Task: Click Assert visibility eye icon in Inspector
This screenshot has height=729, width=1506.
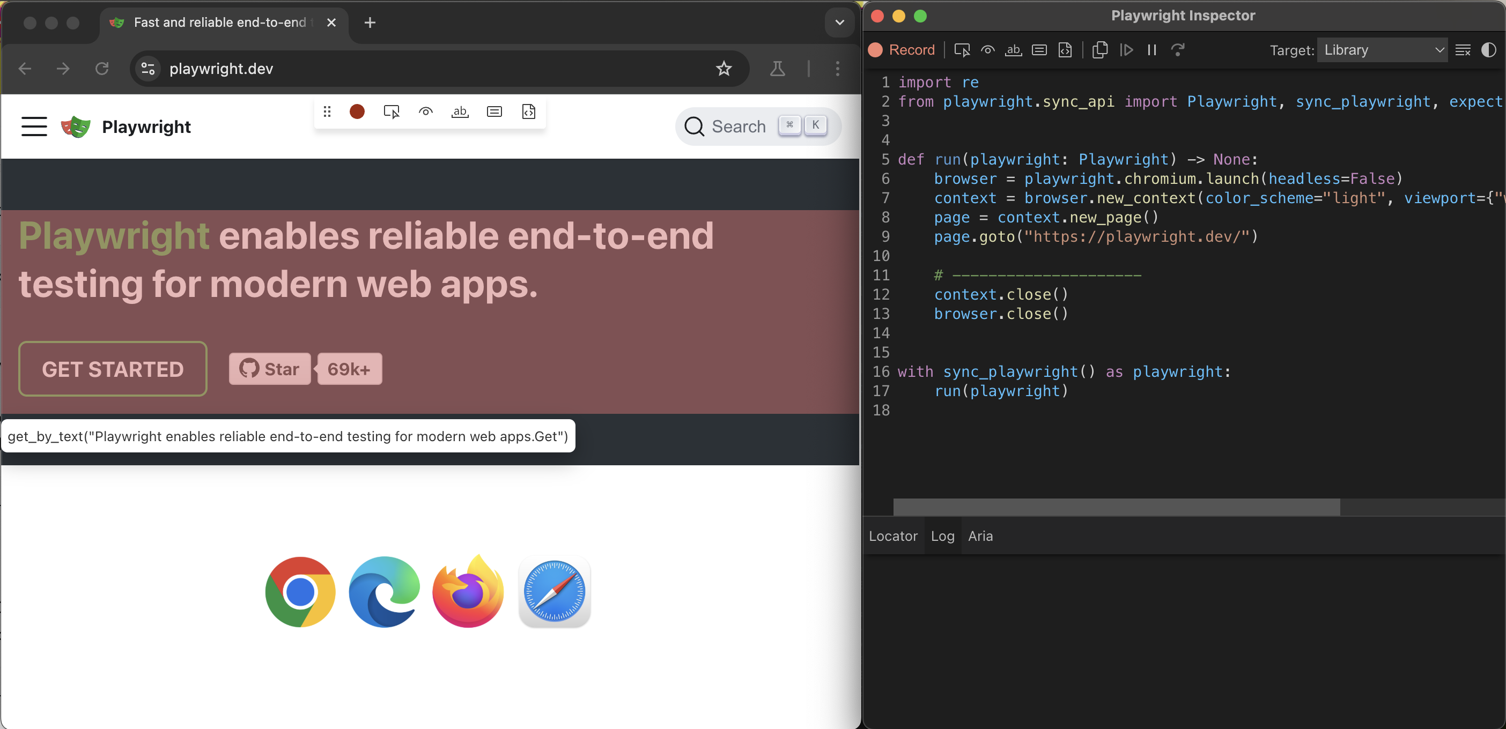Action: click(x=987, y=50)
